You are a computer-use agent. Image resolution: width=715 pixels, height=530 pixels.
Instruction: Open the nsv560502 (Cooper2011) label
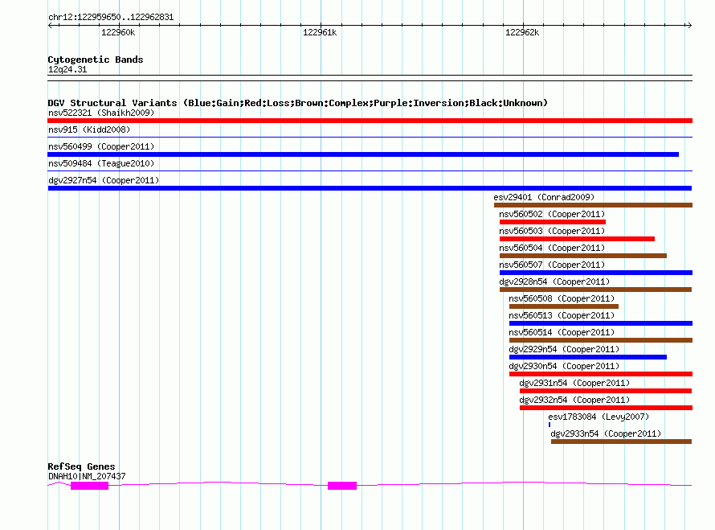[552, 214]
